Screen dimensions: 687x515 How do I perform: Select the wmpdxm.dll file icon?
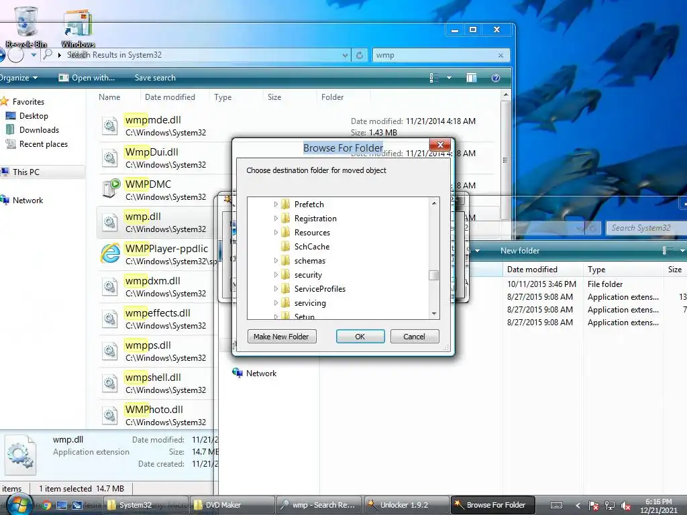(109, 287)
